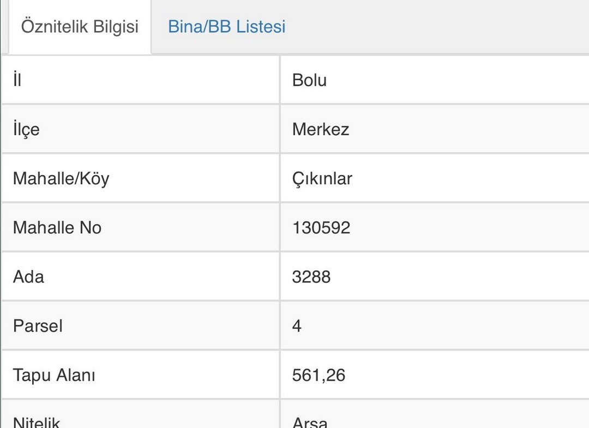Select the Tapu Alanı label cell
The height and width of the screenshot is (428, 589).
pos(141,375)
